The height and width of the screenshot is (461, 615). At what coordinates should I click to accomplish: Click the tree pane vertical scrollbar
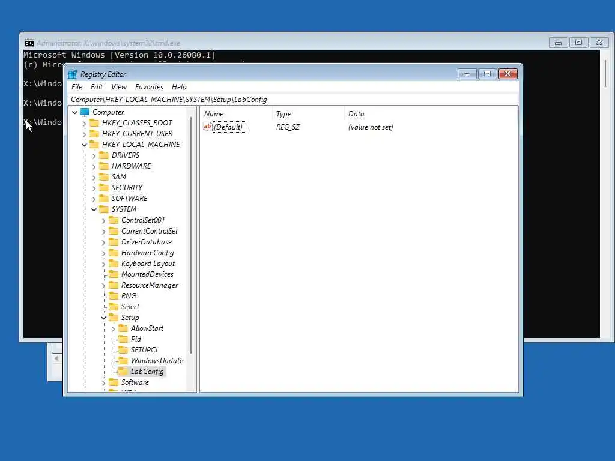[191, 235]
